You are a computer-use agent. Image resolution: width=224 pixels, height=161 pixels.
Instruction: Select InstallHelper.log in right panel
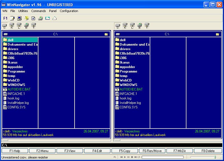132,103
